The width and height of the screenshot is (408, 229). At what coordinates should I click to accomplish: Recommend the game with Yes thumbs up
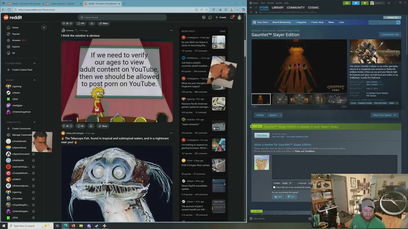click(278, 197)
